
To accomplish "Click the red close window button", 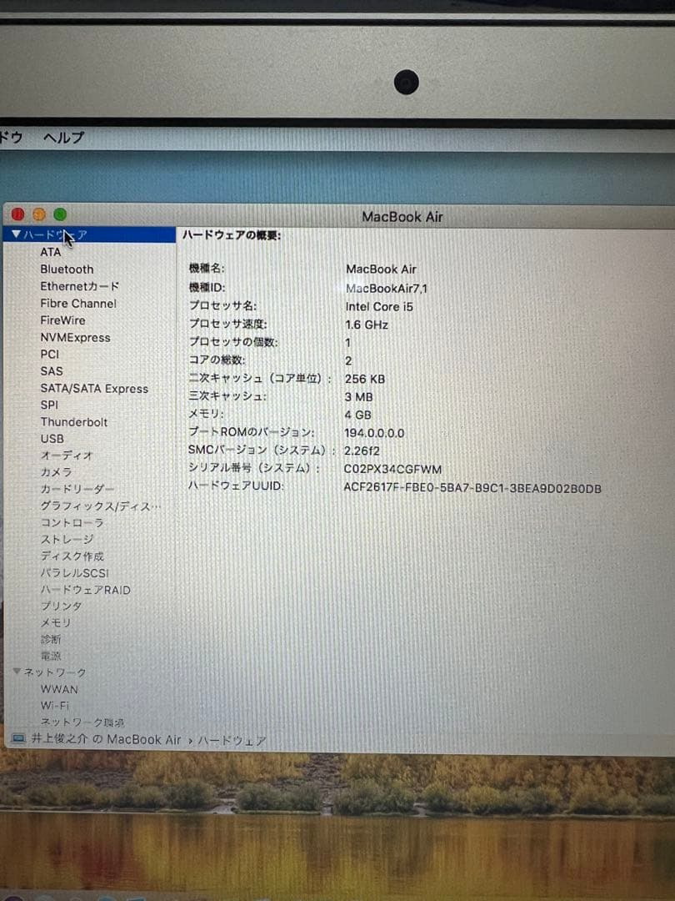I will point(17,214).
